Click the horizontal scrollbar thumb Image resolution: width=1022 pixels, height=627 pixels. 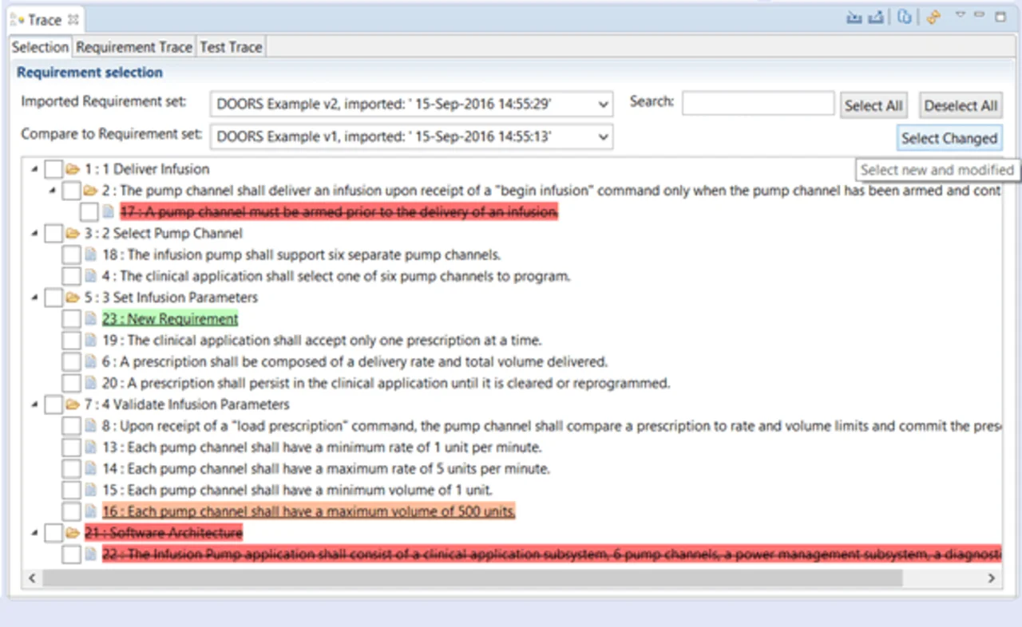(473, 578)
